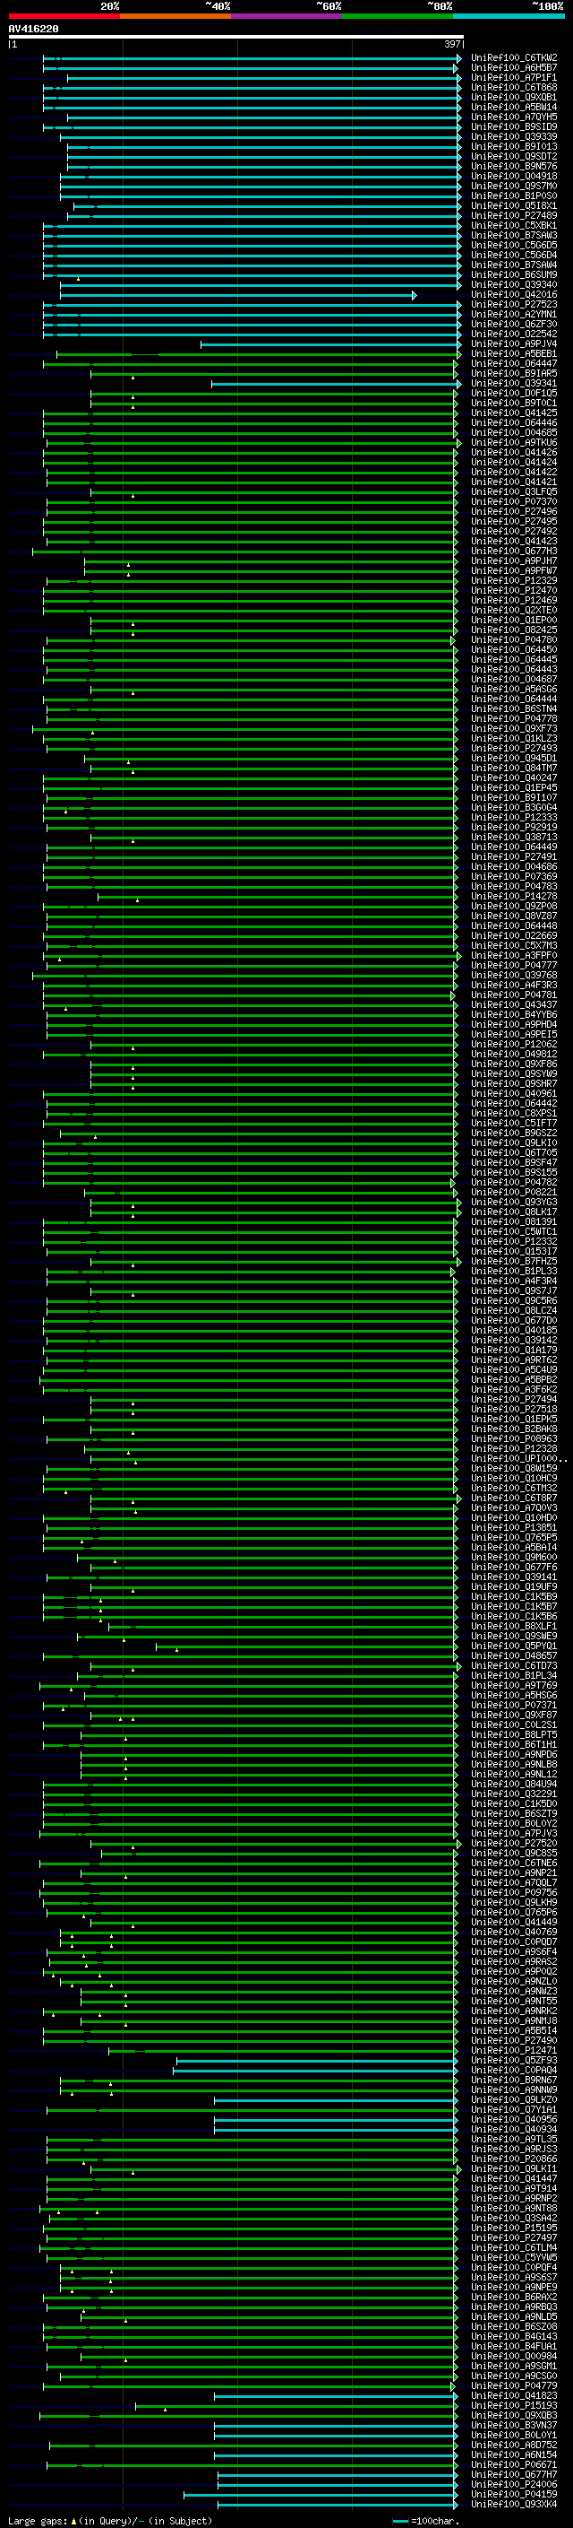Select the UniRef100_O64447 label
The height and width of the screenshot is (2528, 573).
pyautogui.click(x=513, y=363)
